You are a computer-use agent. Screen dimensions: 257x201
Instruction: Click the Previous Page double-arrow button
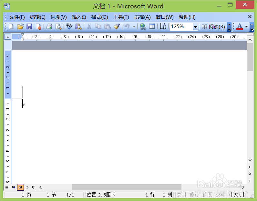click(x=250, y=167)
